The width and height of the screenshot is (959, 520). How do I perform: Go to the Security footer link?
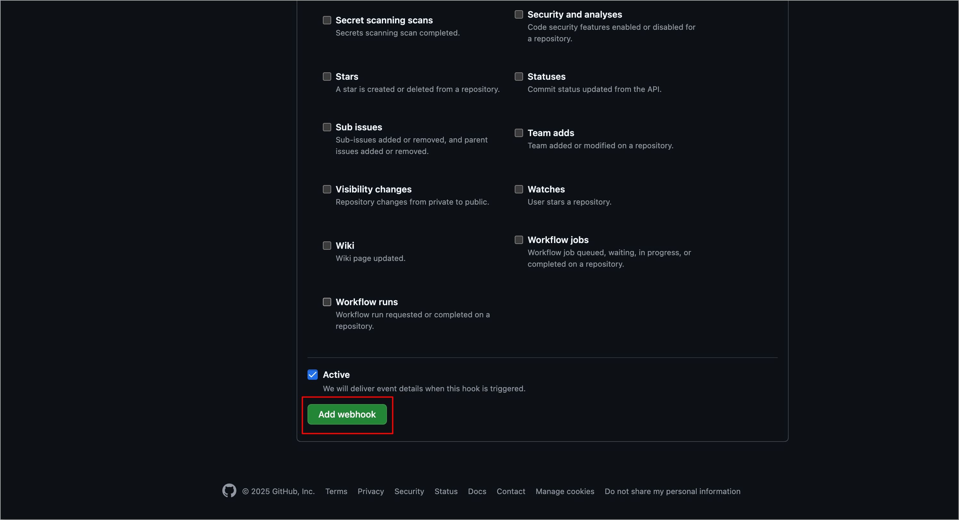coord(409,491)
